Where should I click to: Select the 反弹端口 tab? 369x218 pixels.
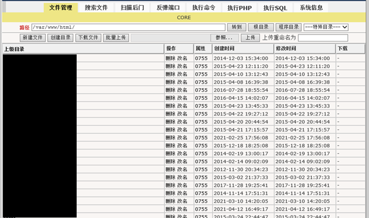(x=168, y=8)
